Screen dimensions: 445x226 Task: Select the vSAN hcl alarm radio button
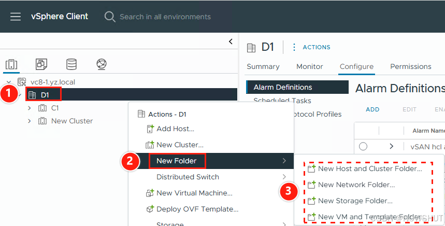[363, 147]
